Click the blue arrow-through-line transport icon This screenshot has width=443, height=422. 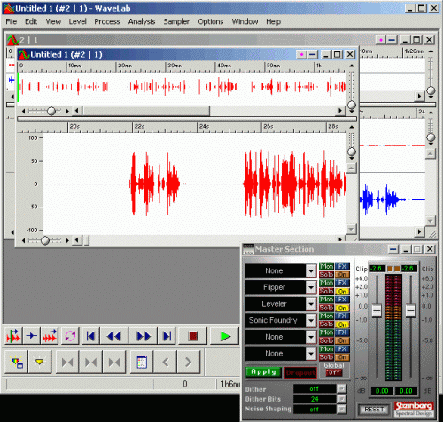(x=32, y=336)
